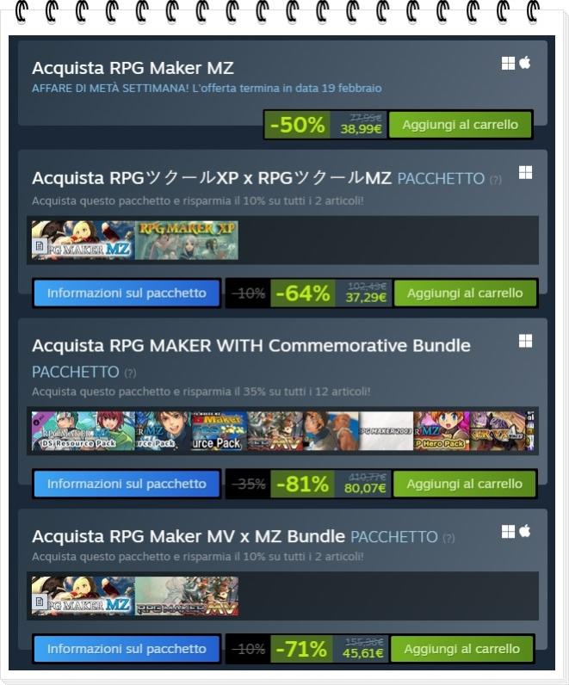Click the Windows icon for RPG Maker MZ
The width and height of the screenshot is (569, 685).
[x=508, y=64]
